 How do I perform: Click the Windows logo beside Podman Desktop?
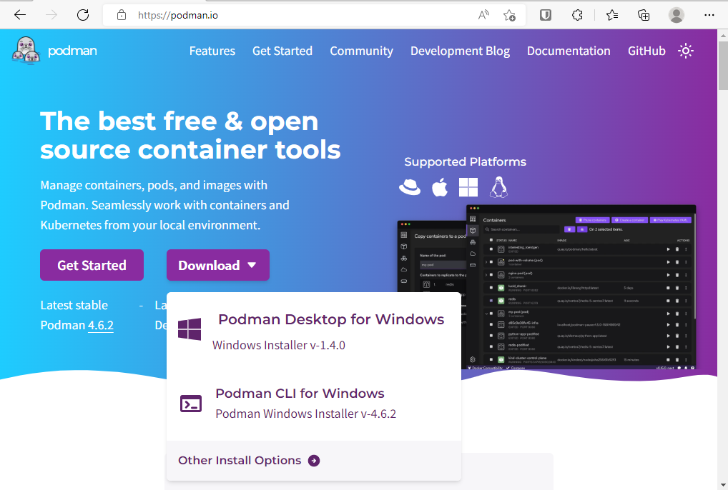pos(190,329)
